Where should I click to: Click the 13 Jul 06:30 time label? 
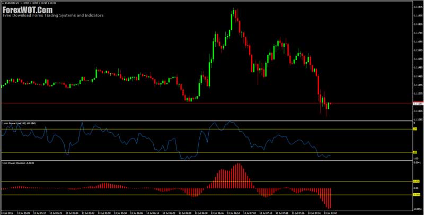coord(184,213)
